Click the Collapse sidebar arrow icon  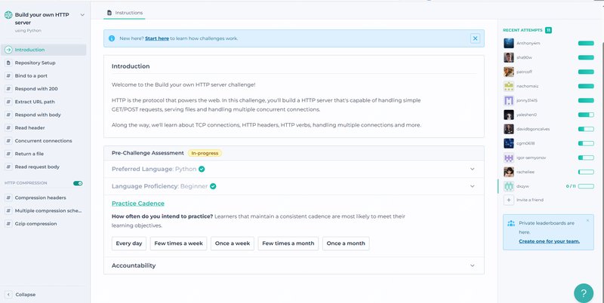click(x=8, y=294)
